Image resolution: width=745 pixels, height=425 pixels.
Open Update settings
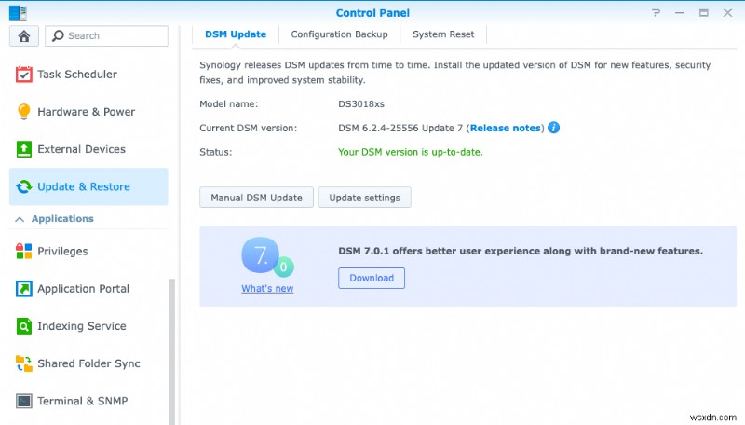pos(364,198)
